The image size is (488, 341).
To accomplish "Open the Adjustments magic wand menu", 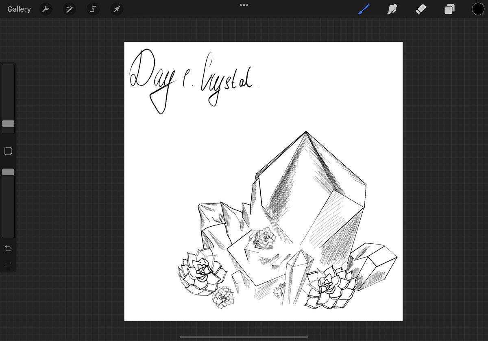I will (x=70, y=9).
